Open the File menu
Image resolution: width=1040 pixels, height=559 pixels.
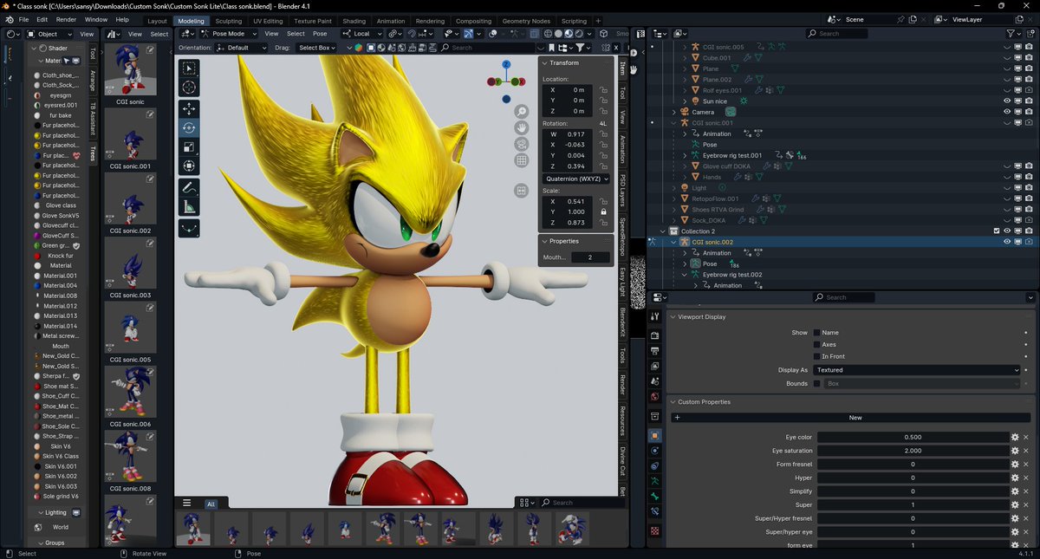tap(23, 20)
